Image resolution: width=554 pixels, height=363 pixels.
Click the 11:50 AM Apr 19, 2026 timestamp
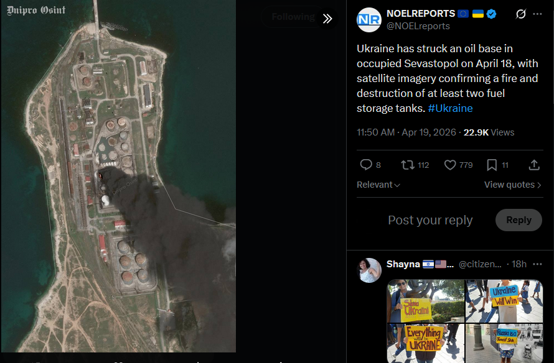coord(406,132)
